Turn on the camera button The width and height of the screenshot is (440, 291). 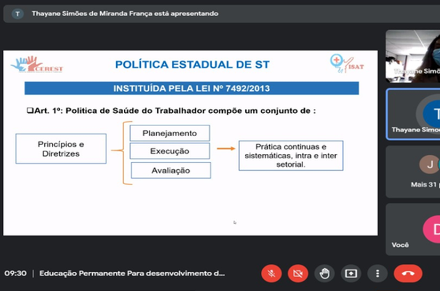click(x=298, y=273)
